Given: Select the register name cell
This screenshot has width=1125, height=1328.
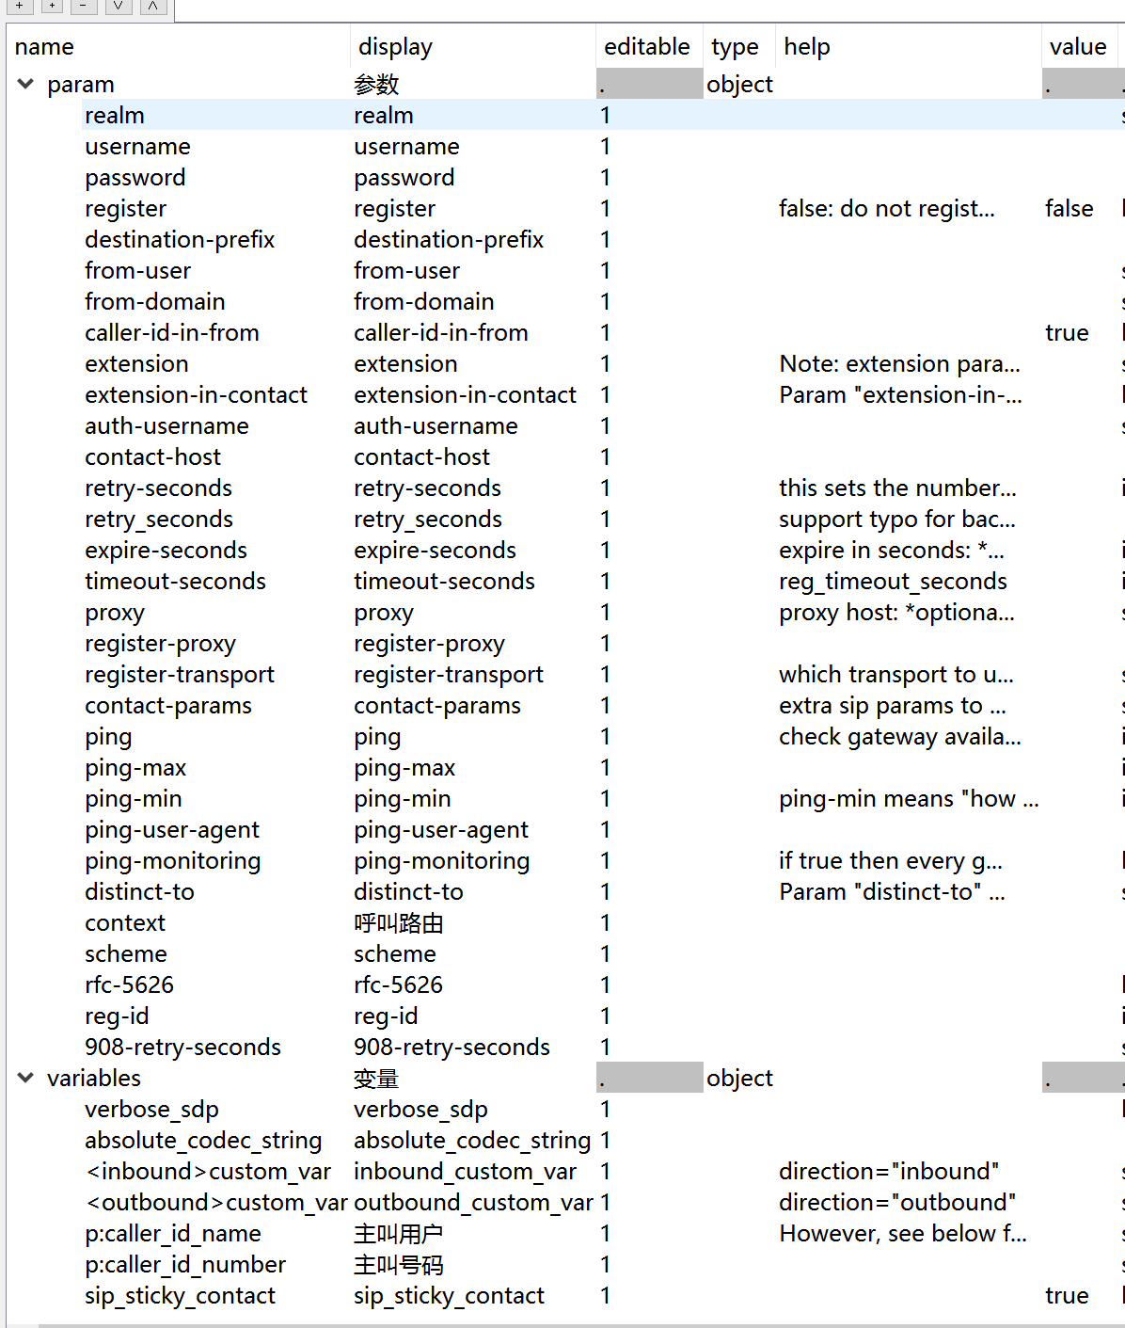Looking at the screenshot, I should point(126,209).
